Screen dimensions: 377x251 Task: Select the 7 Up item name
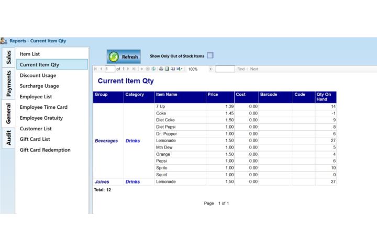click(161, 106)
